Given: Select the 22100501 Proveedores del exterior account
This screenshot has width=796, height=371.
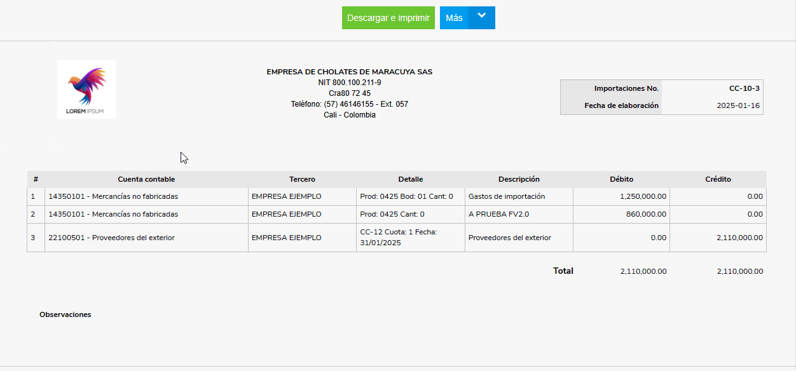Looking at the screenshot, I should pos(111,238).
